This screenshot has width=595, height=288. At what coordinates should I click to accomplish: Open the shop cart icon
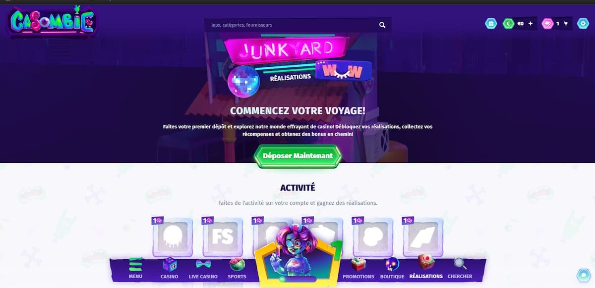pos(565,23)
